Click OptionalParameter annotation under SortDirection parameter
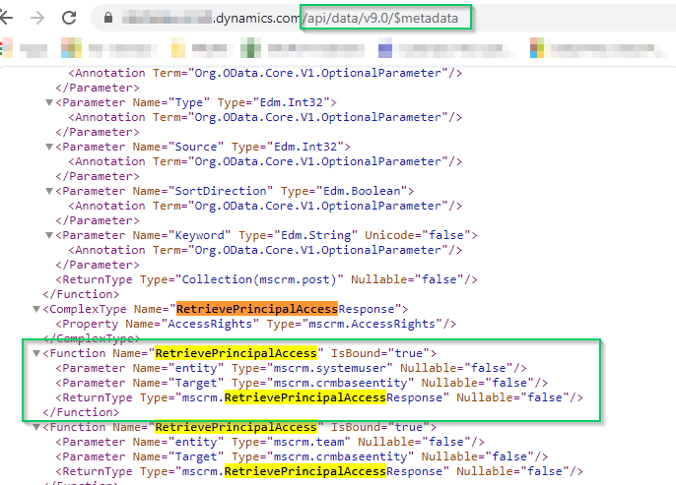 [265, 206]
